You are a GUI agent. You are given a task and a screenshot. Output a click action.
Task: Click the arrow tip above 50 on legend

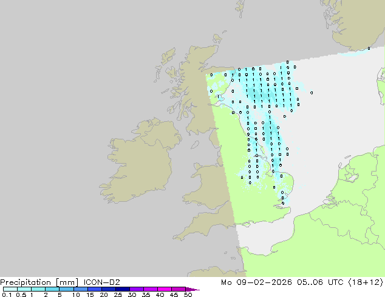pyautogui.click(x=193, y=289)
